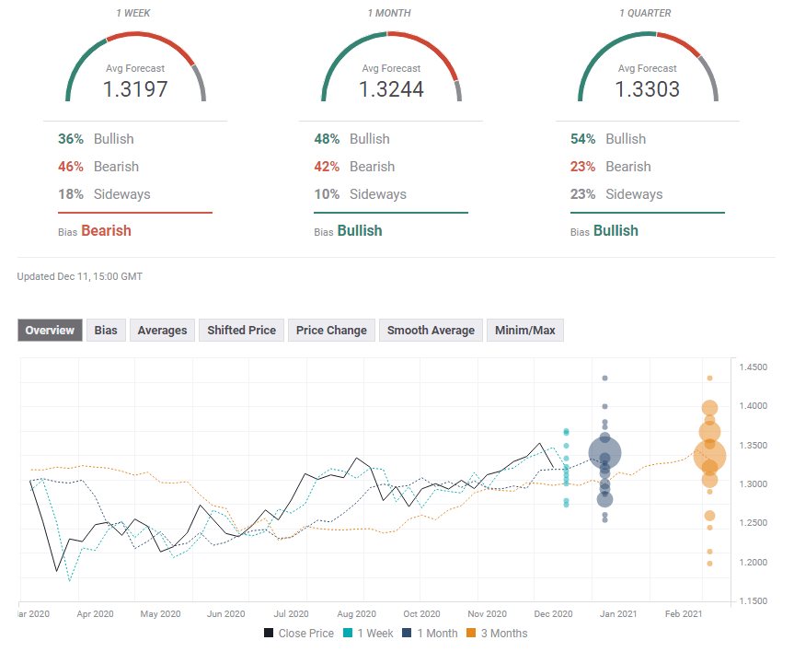Click the 1 Quarter Bullish bias label

[615, 230]
